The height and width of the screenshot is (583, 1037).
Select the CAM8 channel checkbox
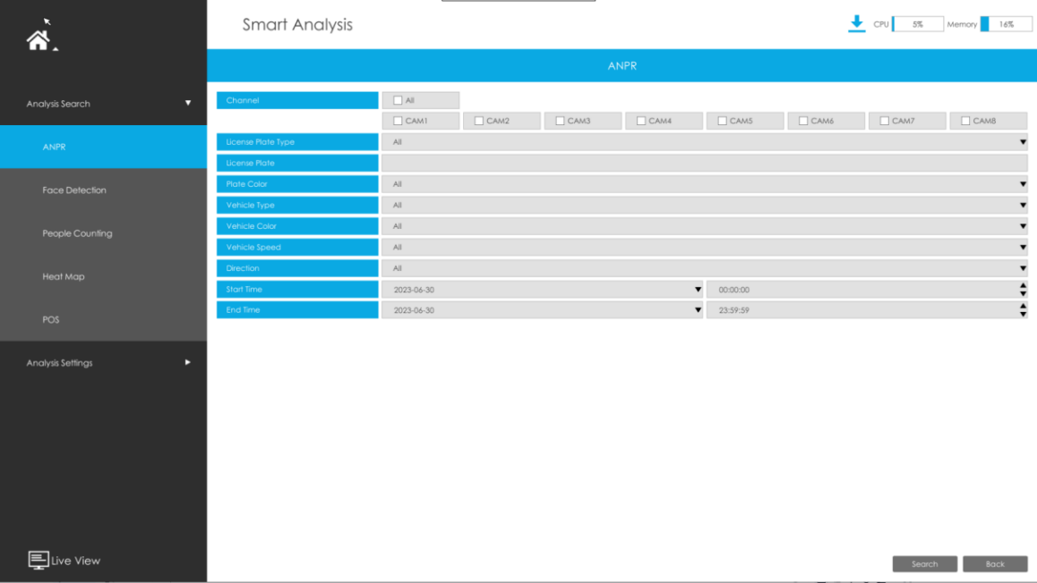click(x=965, y=121)
